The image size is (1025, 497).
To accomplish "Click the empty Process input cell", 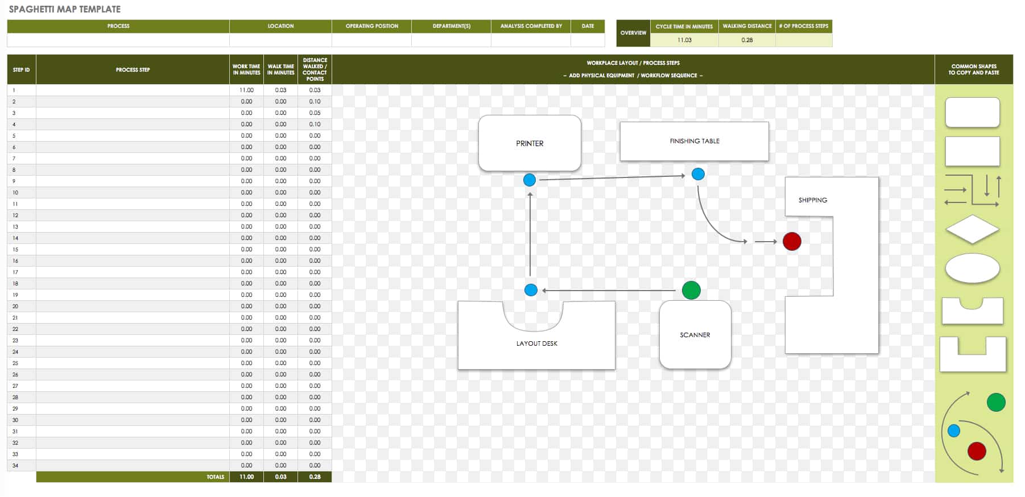I will point(118,40).
